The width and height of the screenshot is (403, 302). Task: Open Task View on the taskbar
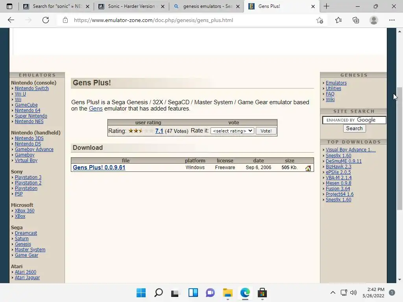(175, 293)
